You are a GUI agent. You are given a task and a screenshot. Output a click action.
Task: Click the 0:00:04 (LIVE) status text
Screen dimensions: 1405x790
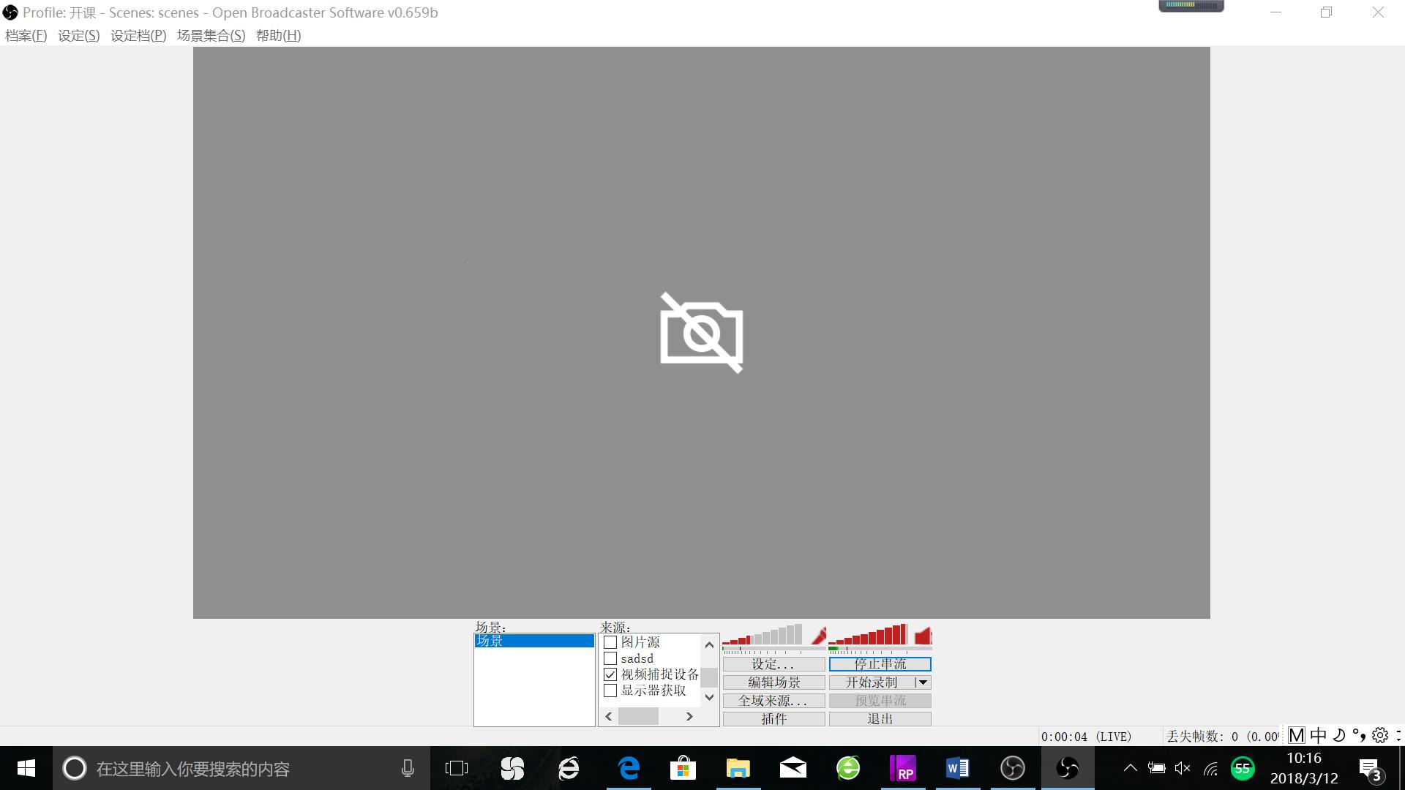click(x=1087, y=737)
